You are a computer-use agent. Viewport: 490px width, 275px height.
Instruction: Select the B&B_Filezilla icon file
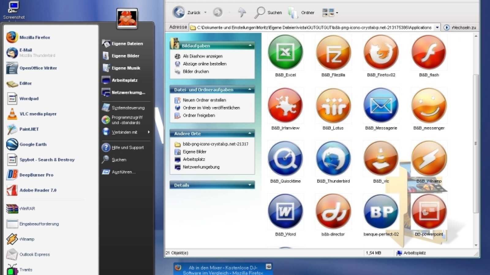(333, 53)
